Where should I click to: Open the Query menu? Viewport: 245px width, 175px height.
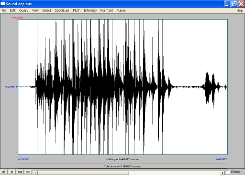23,10
